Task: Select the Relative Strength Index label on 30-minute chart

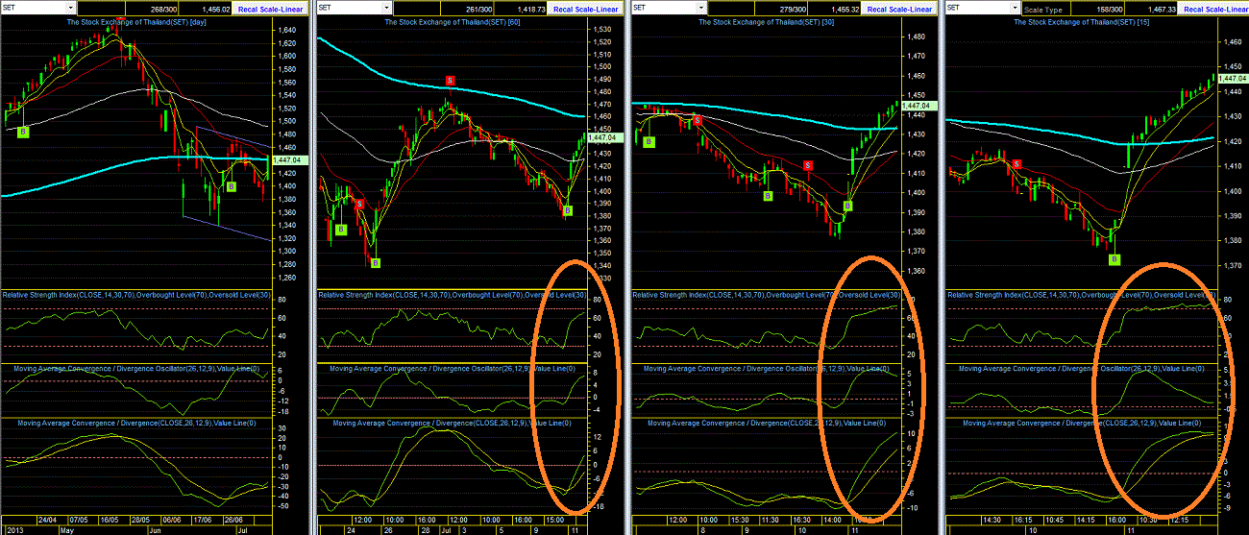Action: pyautogui.click(x=767, y=293)
